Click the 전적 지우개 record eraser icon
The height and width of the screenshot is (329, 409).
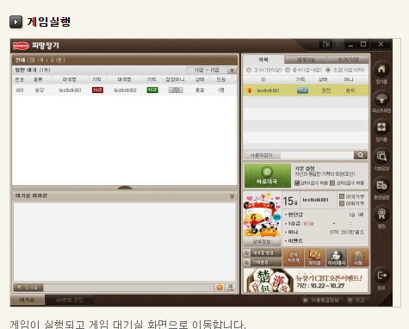[294, 258]
